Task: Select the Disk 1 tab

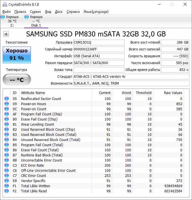Action: (36, 21)
